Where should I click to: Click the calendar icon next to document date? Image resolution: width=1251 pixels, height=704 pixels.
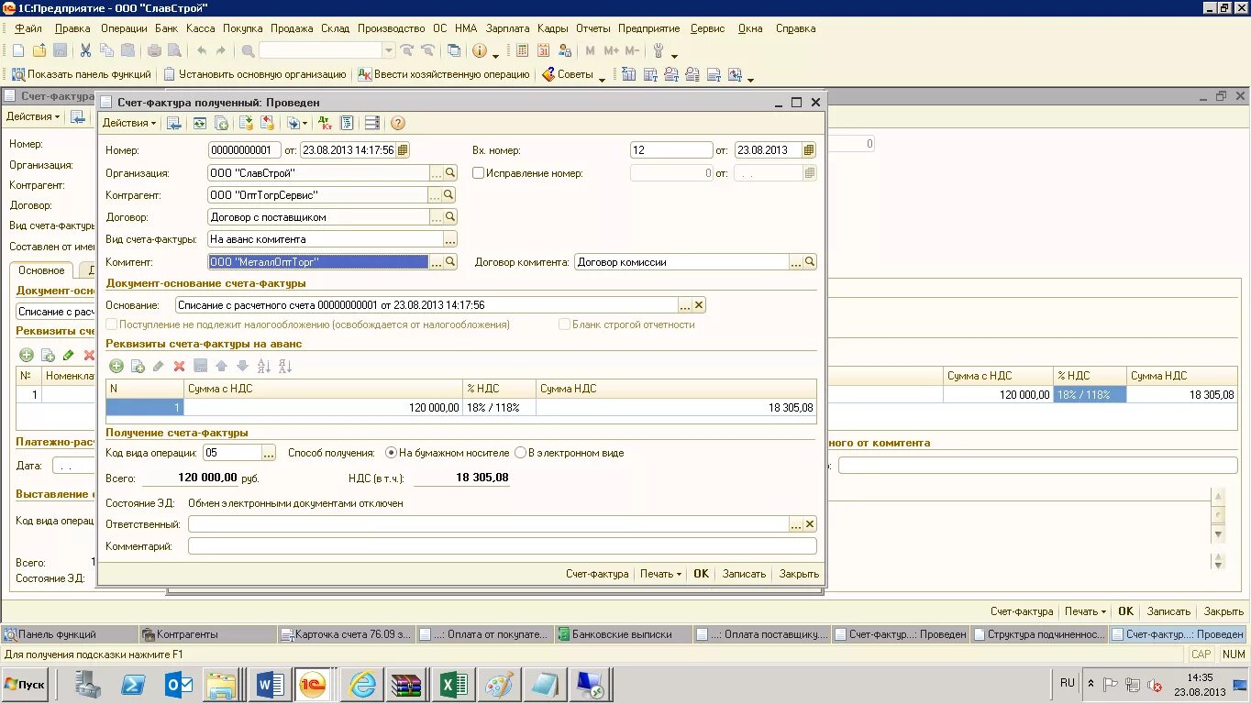click(403, 150)
